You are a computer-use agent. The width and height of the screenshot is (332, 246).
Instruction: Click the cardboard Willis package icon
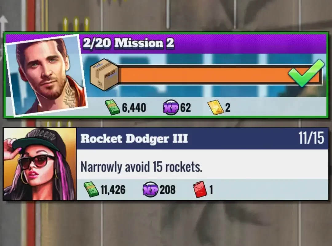point(104,75)
